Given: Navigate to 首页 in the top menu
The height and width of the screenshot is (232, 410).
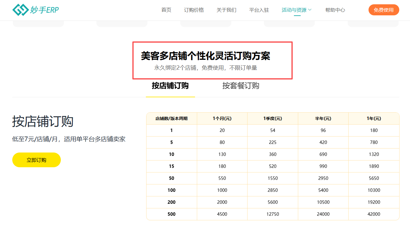Looking at the screenshot, I should (x=166, y=10).
